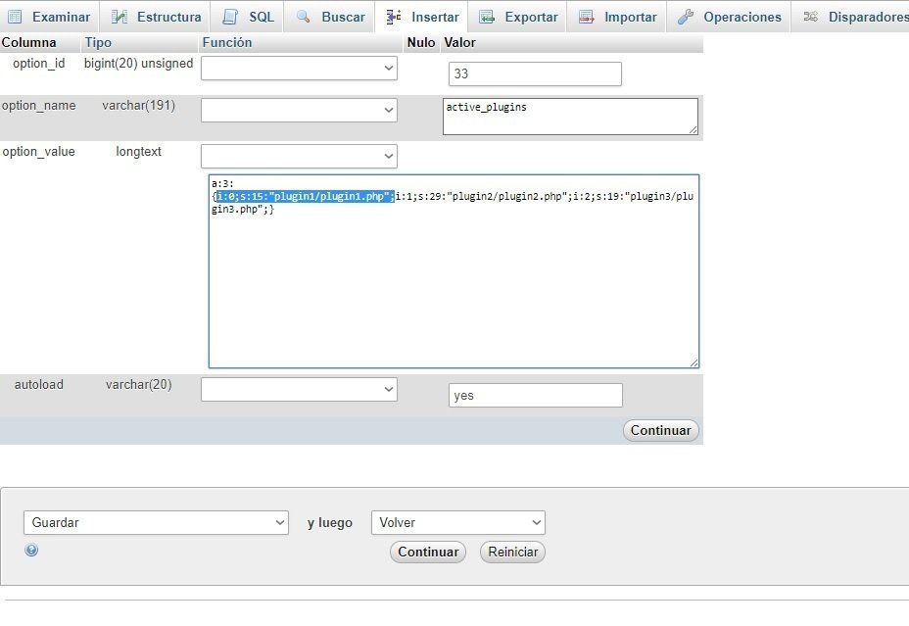Expand the Volver dropdown

[457, 523]
